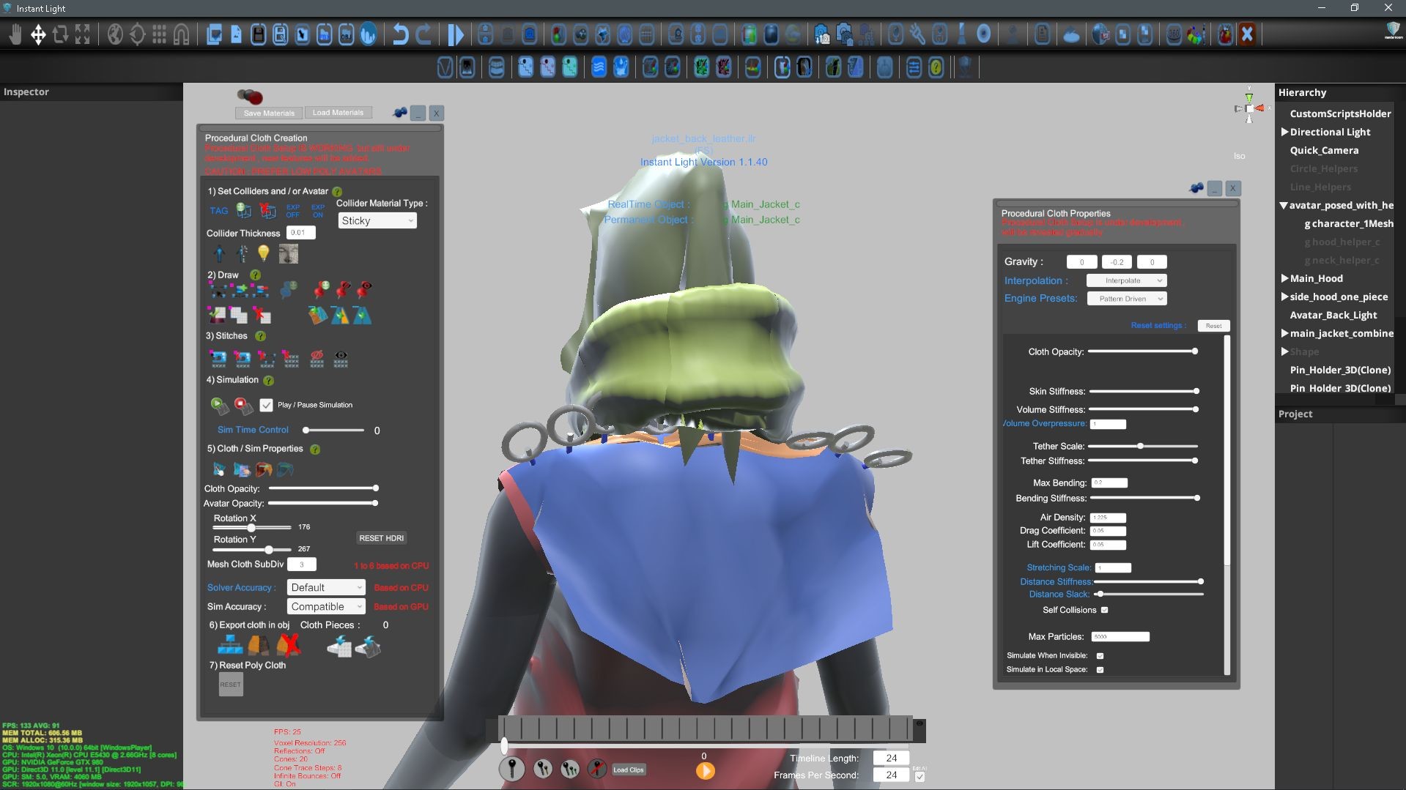Viewport: 1406px width, 790px height.
Task: Click the Play simulation icon
Action: 218,404
